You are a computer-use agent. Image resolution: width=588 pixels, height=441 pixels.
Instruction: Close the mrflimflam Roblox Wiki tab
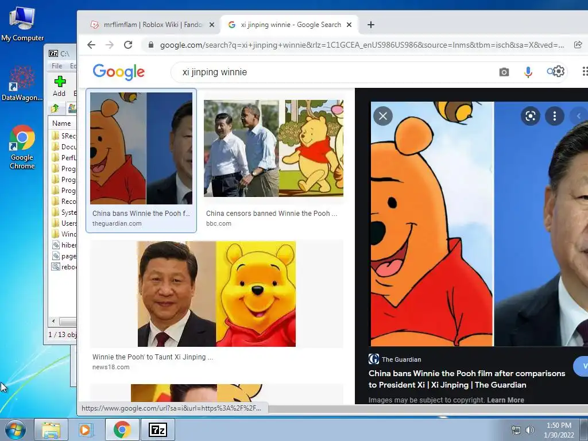212,25
